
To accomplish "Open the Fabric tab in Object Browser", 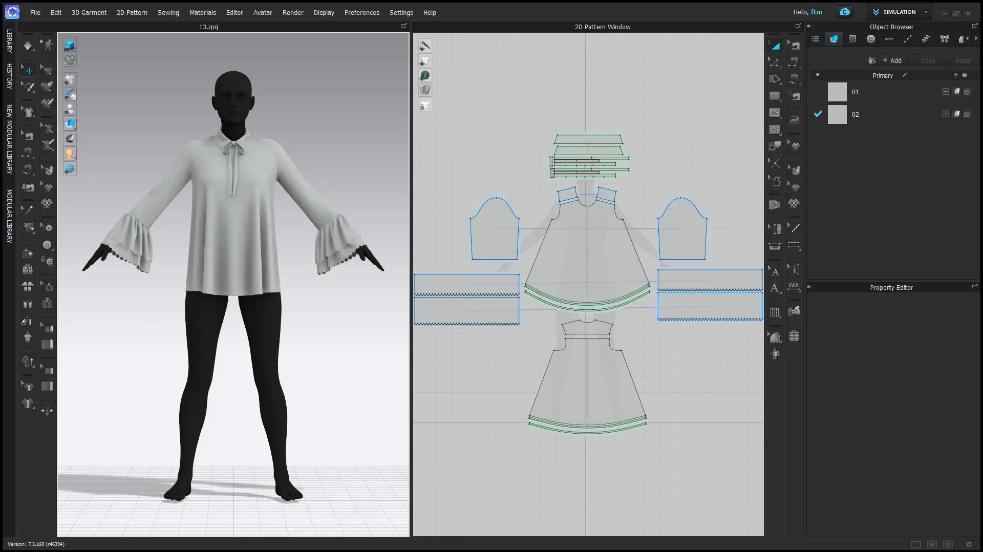I will (x=834, y=39).
